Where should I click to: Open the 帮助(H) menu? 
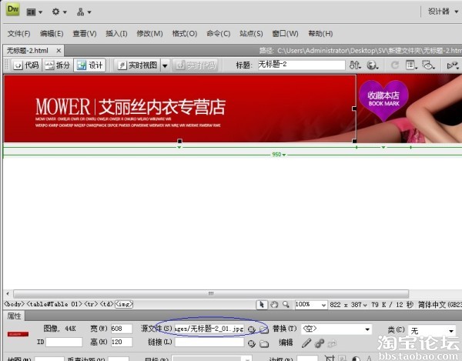tap(320, 34)
